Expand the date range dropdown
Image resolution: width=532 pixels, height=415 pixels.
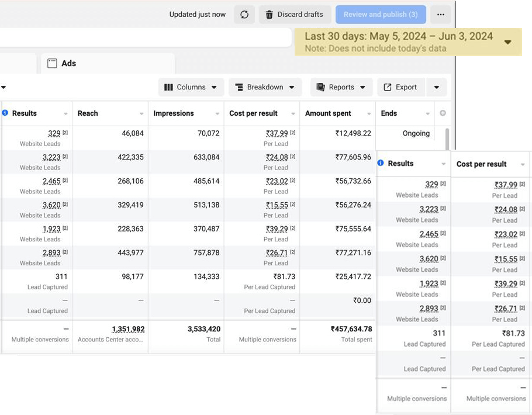click(507, 42)
